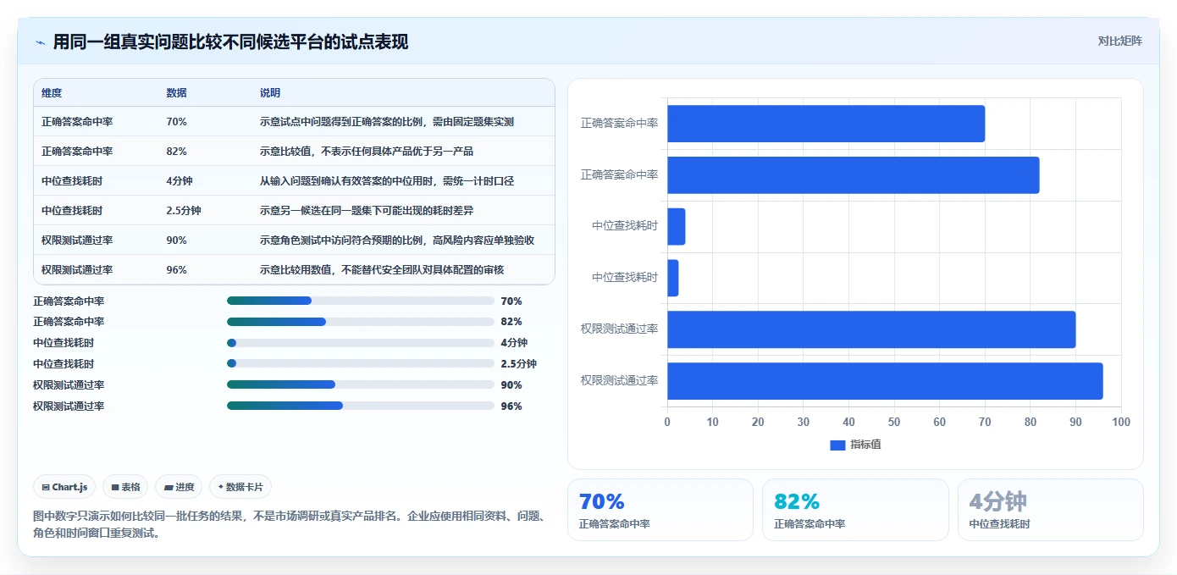Click the chart bar reaching 82

click(853, 175)
